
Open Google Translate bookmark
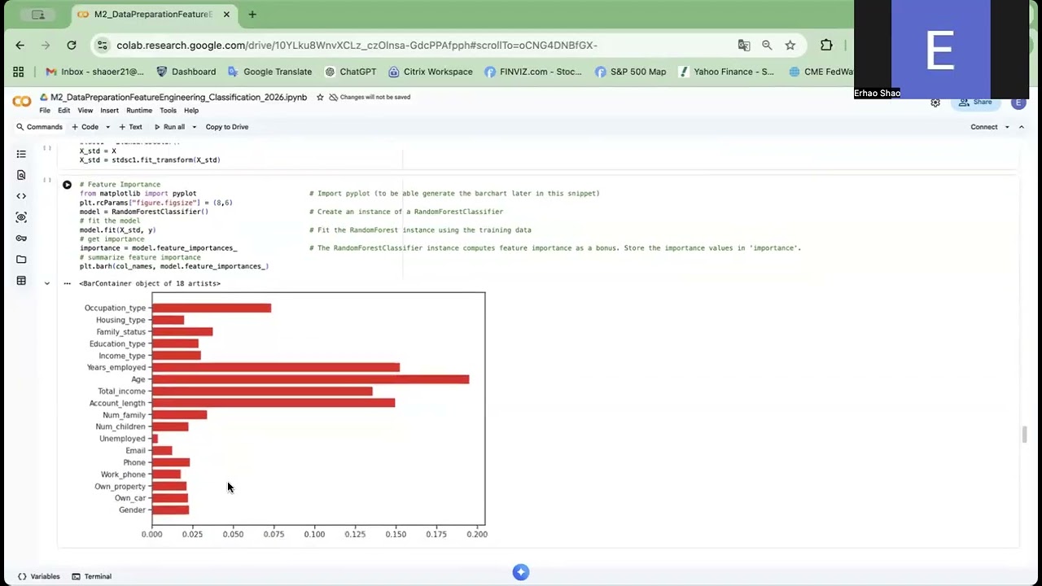pos(269,72)
